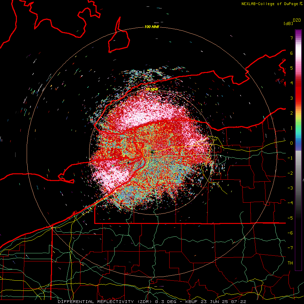Click the 2 dB tick label
The width and height of the screenshot is (304, 304).
click(x=292, y=113)
